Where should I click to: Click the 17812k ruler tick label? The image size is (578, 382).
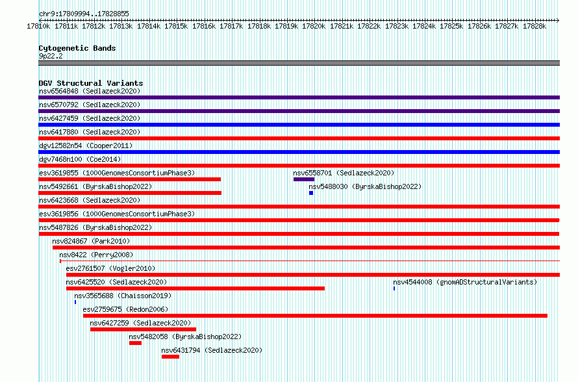point(94,26)
